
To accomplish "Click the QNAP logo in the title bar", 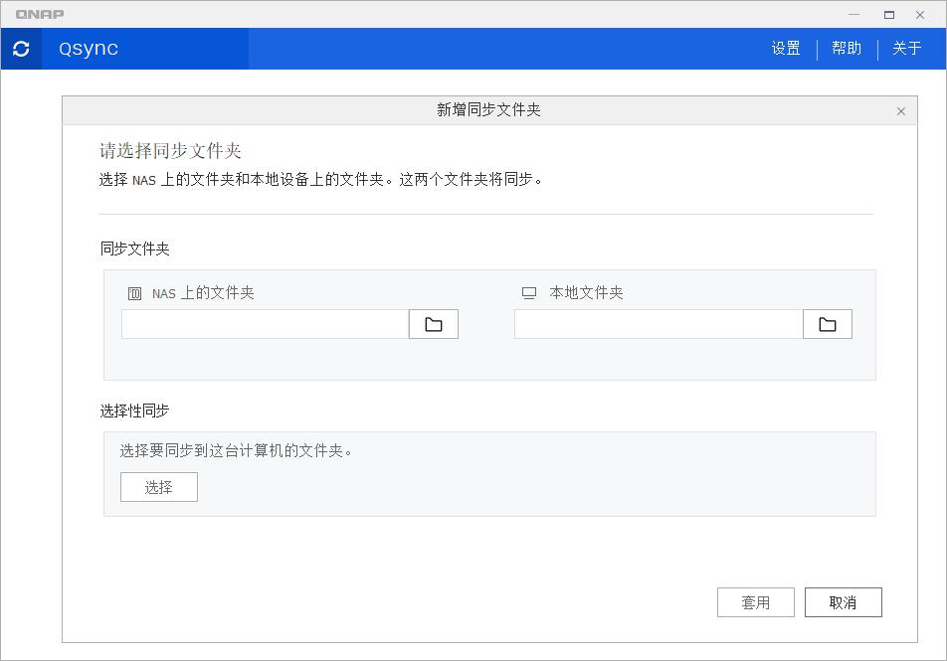I will point(38,14).
